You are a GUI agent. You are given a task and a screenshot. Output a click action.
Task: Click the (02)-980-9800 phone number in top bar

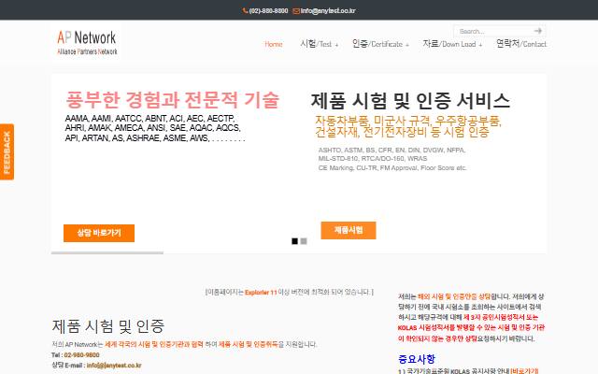point(268,11)
